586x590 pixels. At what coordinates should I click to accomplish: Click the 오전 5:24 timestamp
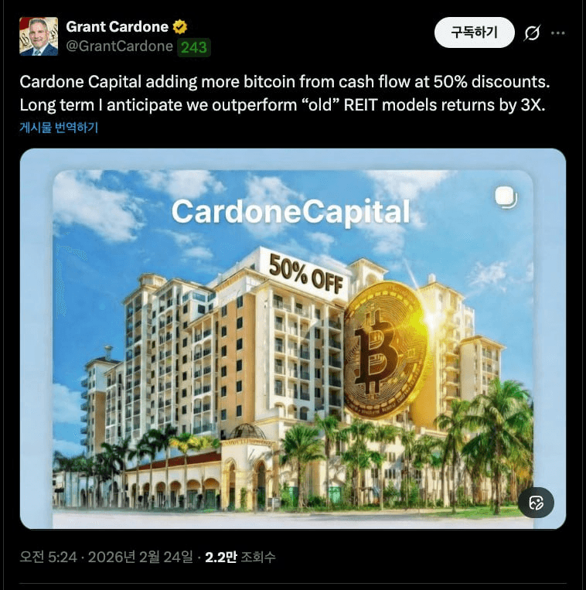pos(48,557)
